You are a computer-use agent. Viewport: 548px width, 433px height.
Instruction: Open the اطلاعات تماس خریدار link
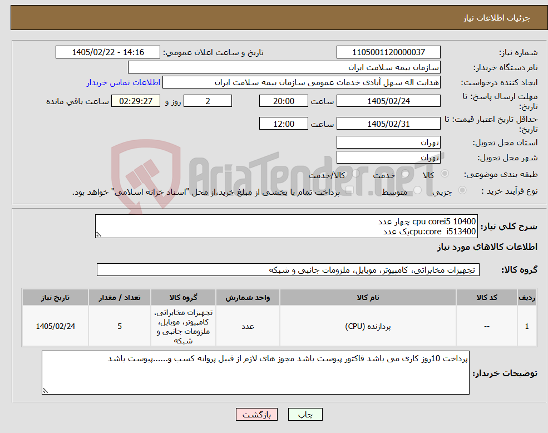[x=124, y=82]
